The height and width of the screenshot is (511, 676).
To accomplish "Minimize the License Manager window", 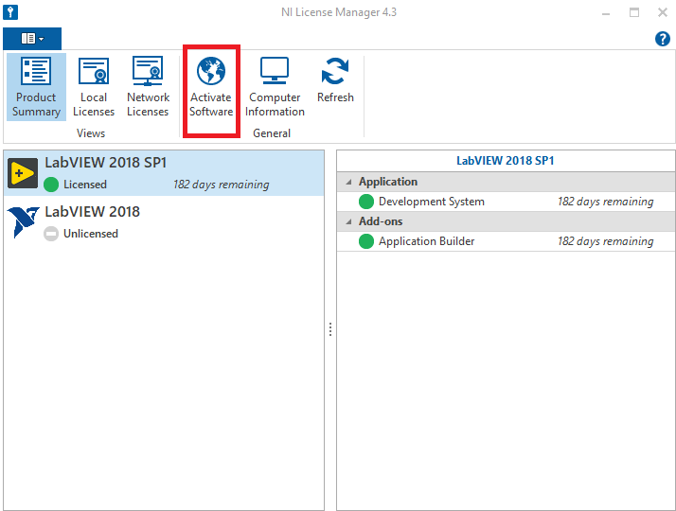I will pyautogui.click(x=606, y=13).
